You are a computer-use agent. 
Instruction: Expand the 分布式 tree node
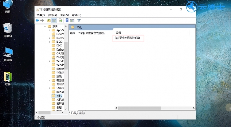49,88
